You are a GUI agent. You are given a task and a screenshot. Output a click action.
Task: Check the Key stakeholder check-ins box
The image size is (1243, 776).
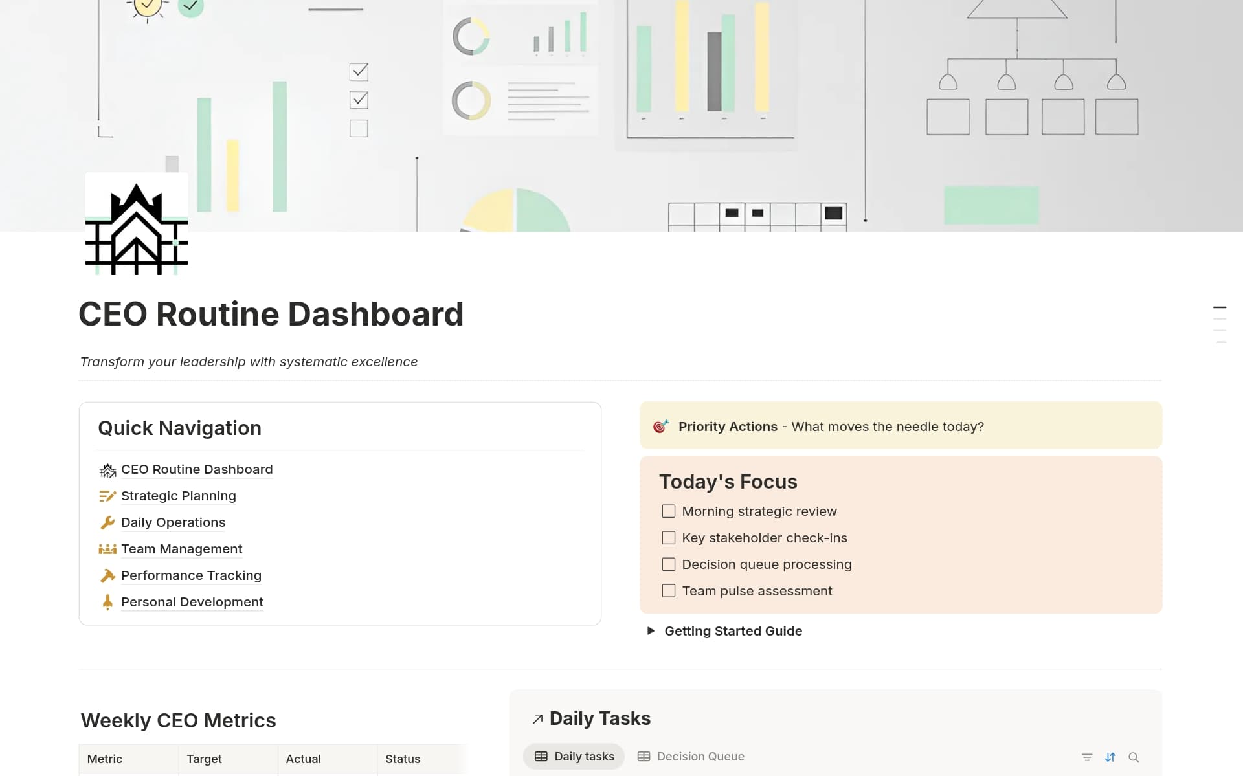click(668, 538)
